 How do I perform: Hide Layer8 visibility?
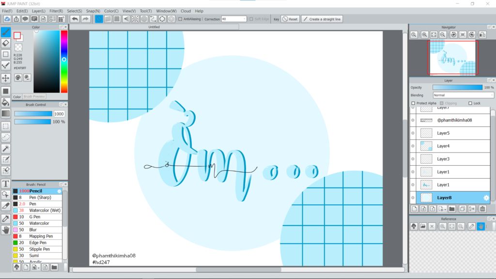click(413, 198)
